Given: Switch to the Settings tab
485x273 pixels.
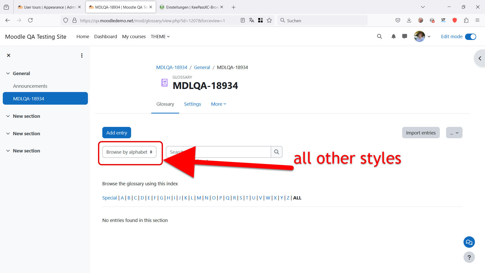Looking at the screenshot, I should [x=192, y=104].
